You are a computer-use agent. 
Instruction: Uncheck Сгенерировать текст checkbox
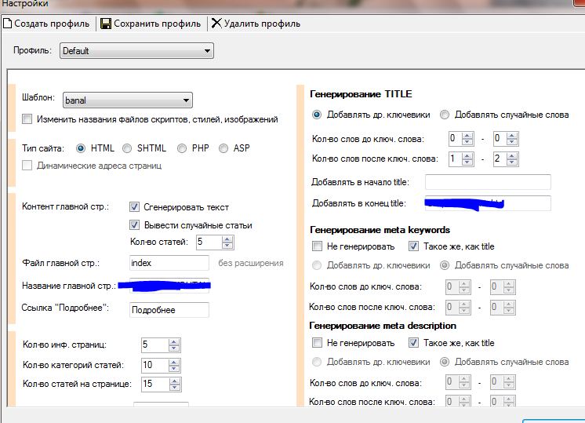pos(134,207)
